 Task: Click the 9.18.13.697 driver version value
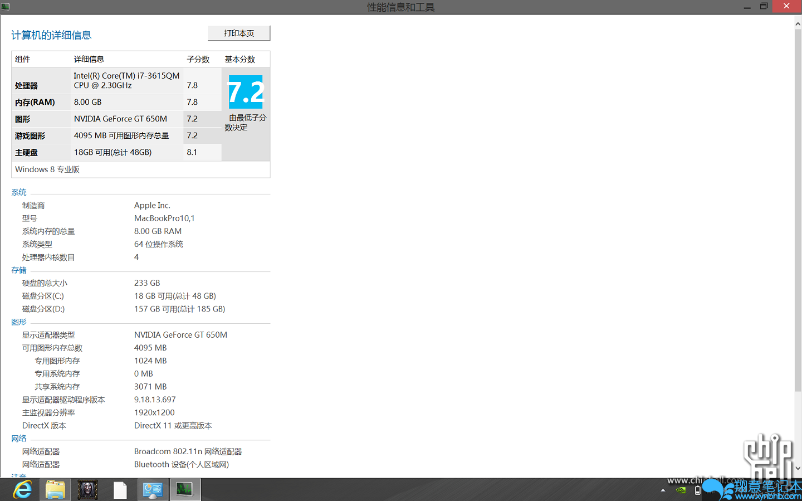coord(155,400)
